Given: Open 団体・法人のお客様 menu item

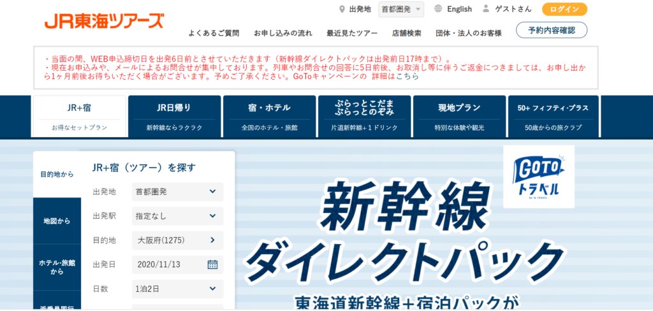Looking at the screenshot, I should point(469,33).
